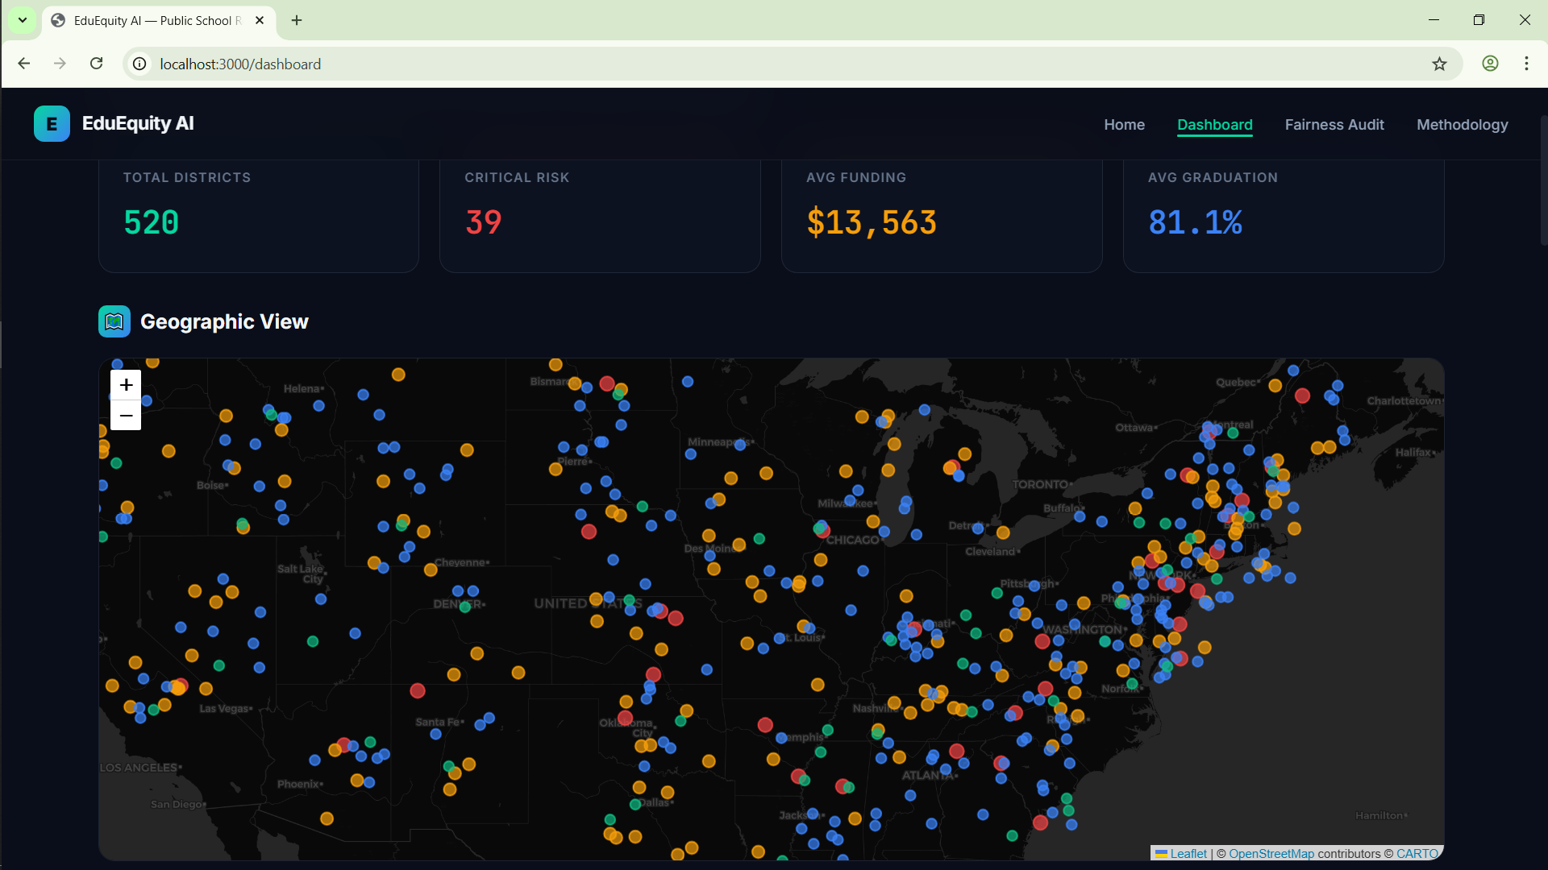Open a new browser tab
The height and width of the screenshot is (870, 1548).
point(297,20)
